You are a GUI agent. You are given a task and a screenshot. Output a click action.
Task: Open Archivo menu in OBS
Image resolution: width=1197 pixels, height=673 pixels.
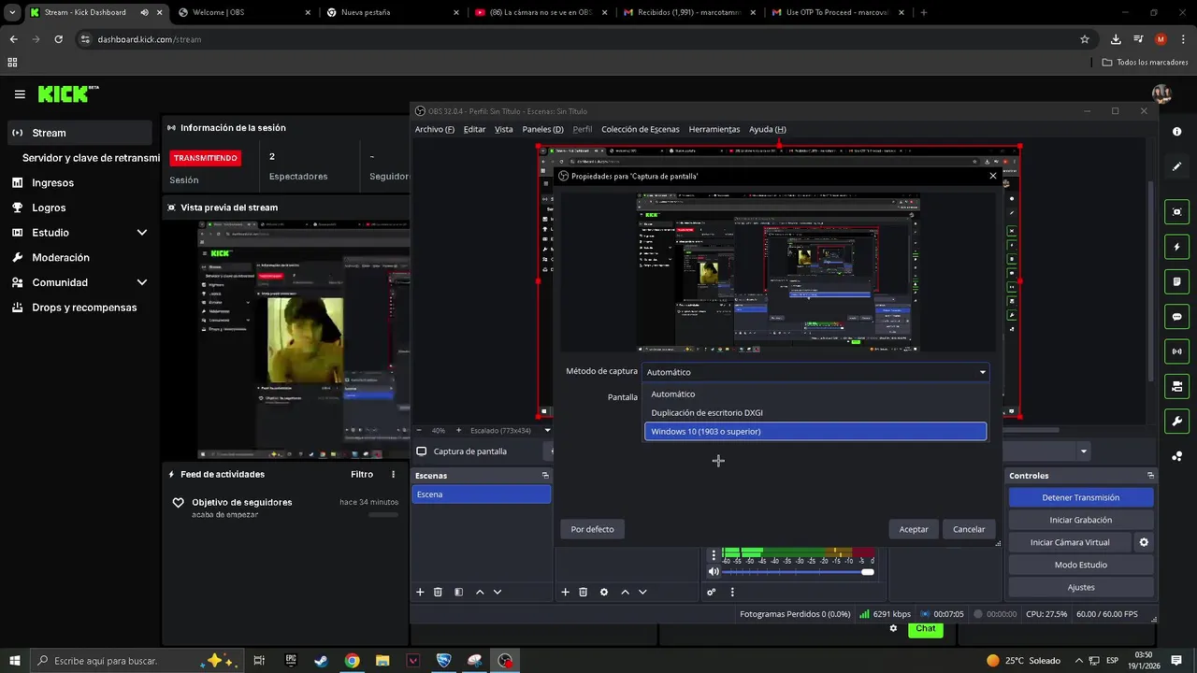pyautogui.click(x=435, y=129)
